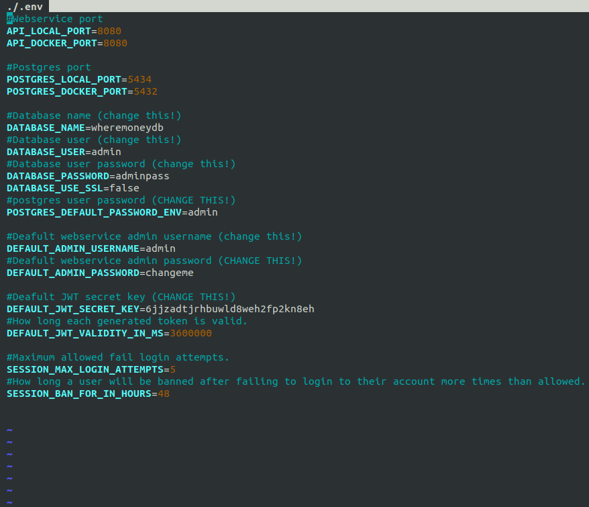
Task: Click admin value of DEFAULT_ADMIN_USERNAME
Action: tap(161, 248)
